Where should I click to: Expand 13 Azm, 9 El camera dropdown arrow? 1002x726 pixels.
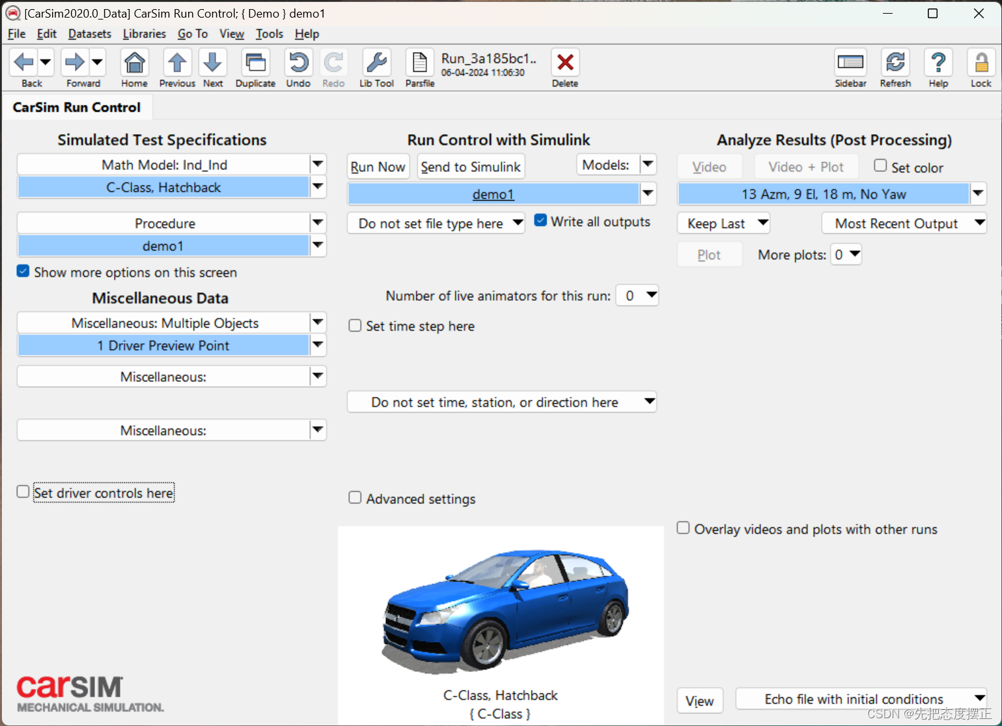979,194
